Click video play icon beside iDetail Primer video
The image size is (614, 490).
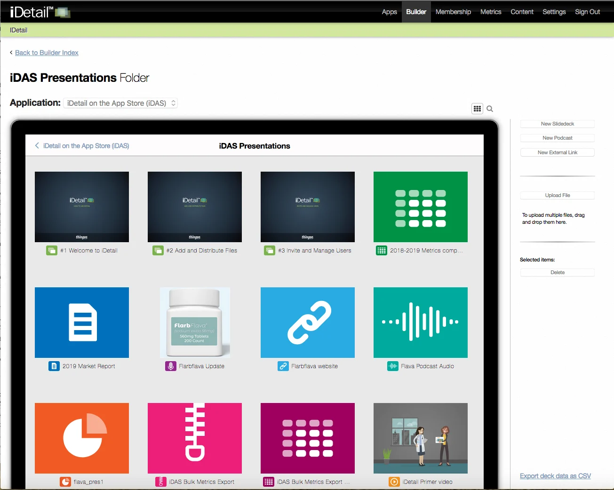point(394,482)
